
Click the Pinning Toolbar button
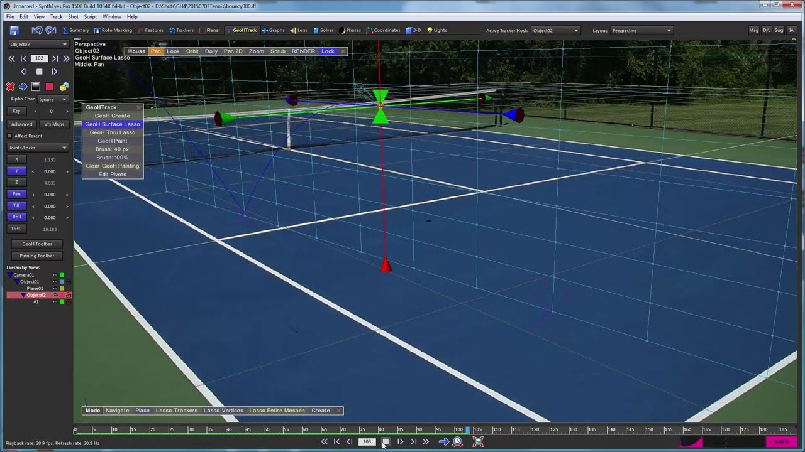click(37, 256)
